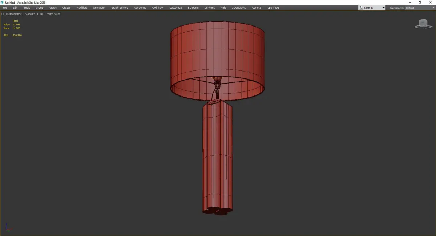This screenshot has width=436, height=236.
Task: Click the XYZ axis tripod gizmo
Action: 9,228
